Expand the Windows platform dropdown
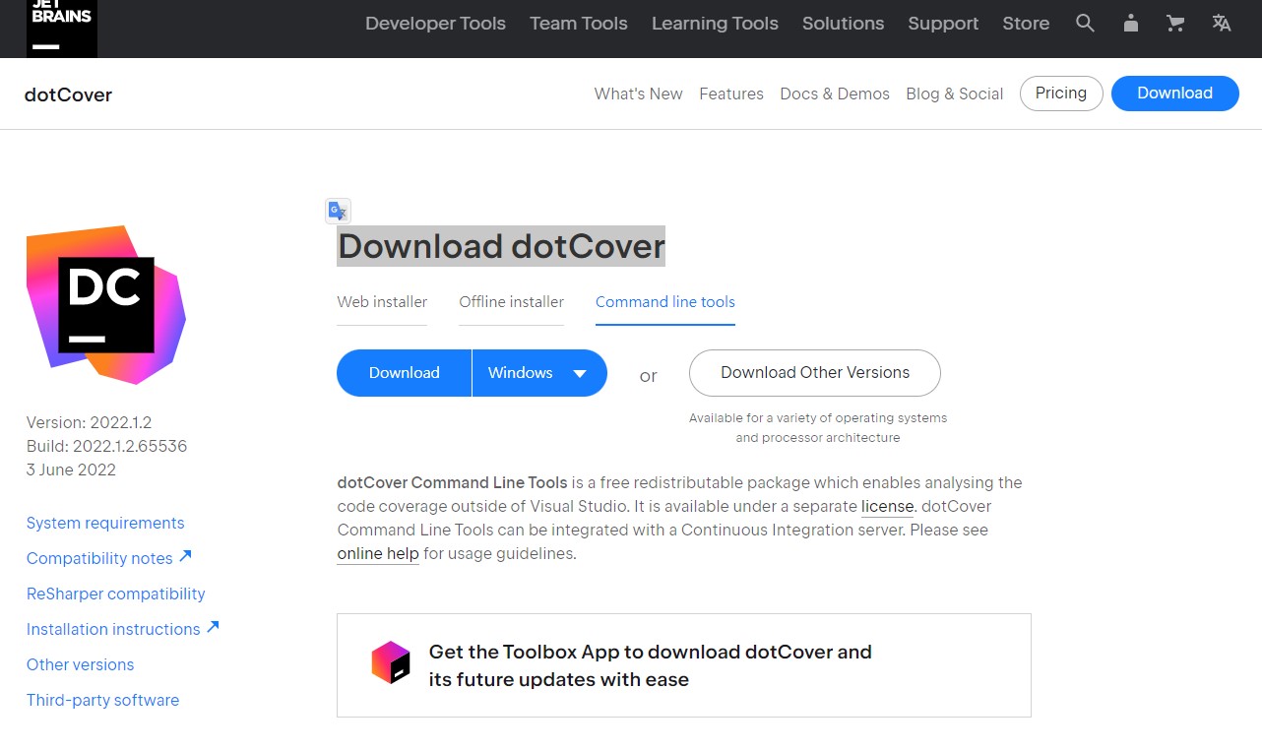Screen dimensions: 1262x751 click(539, 373)
